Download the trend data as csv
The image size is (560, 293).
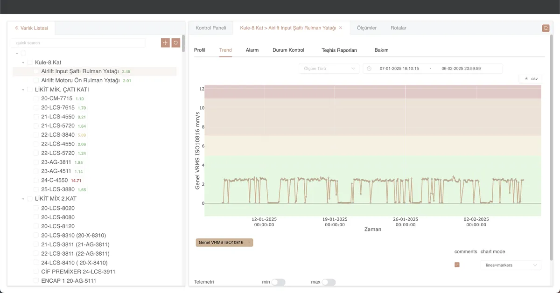click(531, 79)
